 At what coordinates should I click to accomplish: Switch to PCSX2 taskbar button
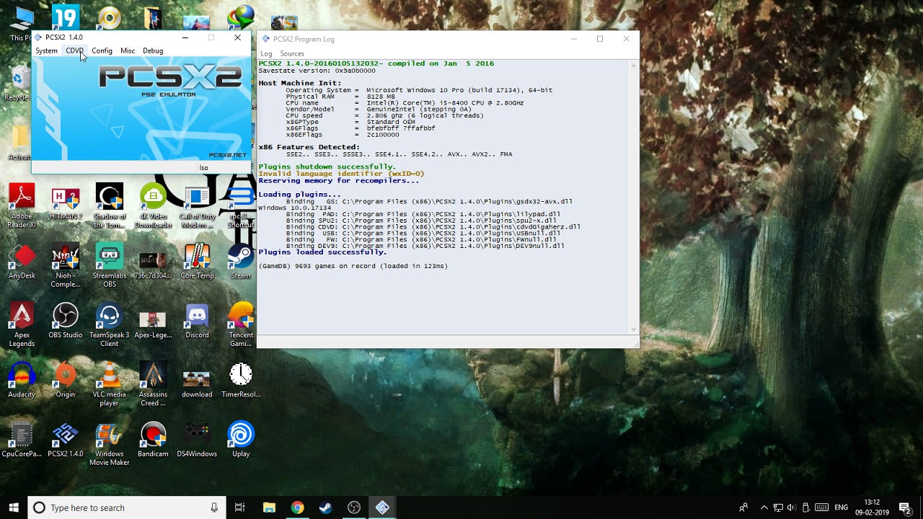[x=382, y=507]
